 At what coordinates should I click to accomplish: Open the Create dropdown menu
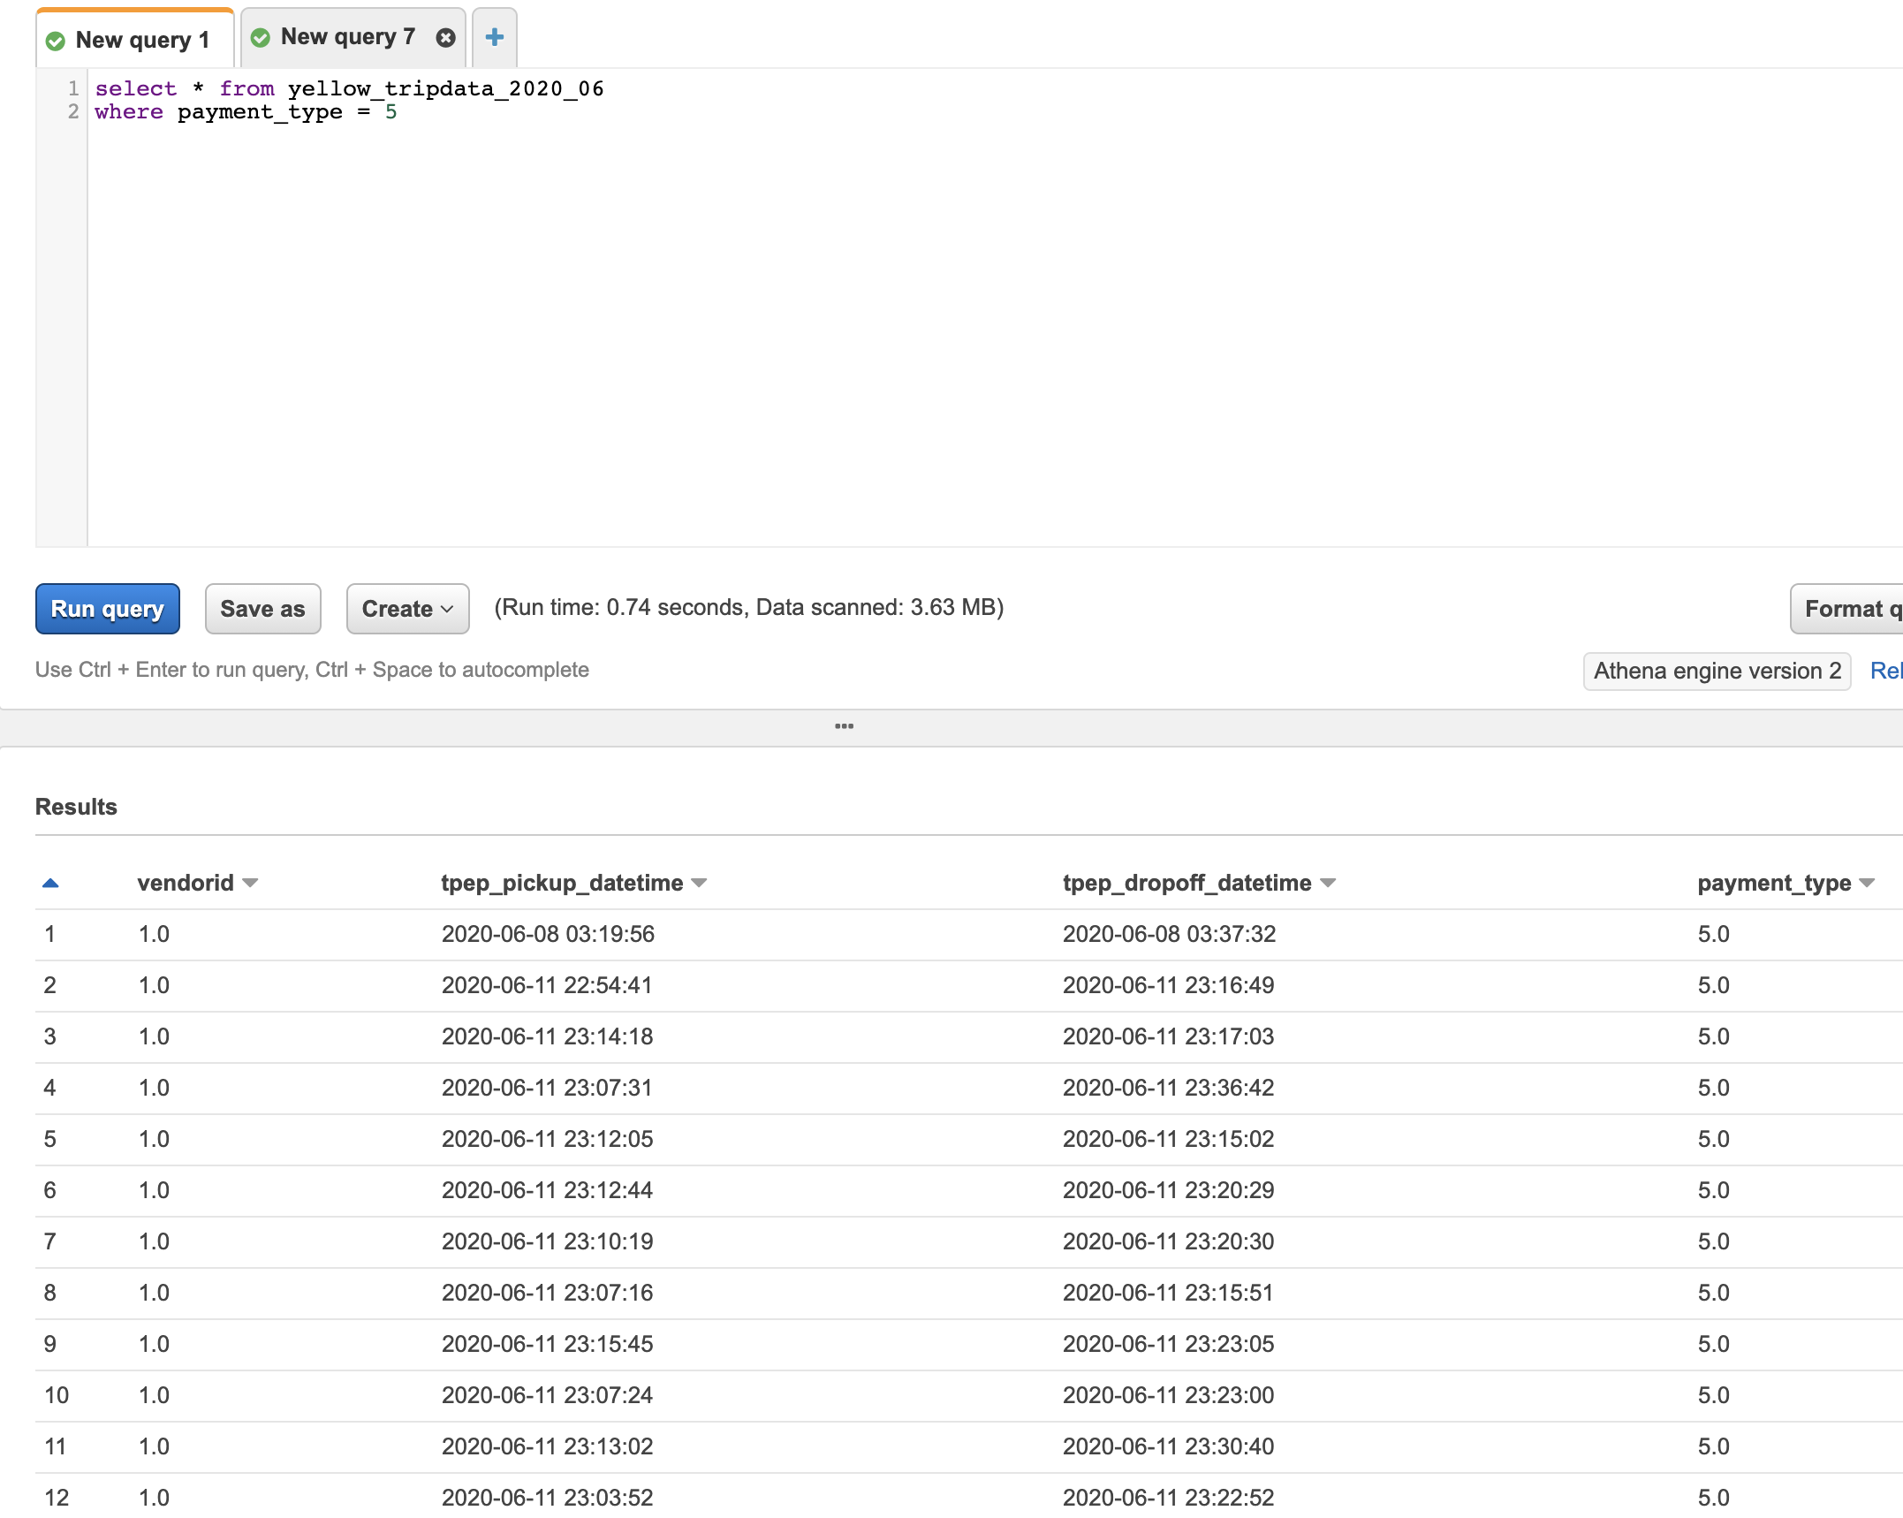click(x=407, y=609)
